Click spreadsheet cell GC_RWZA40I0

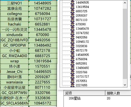point(14,56)
